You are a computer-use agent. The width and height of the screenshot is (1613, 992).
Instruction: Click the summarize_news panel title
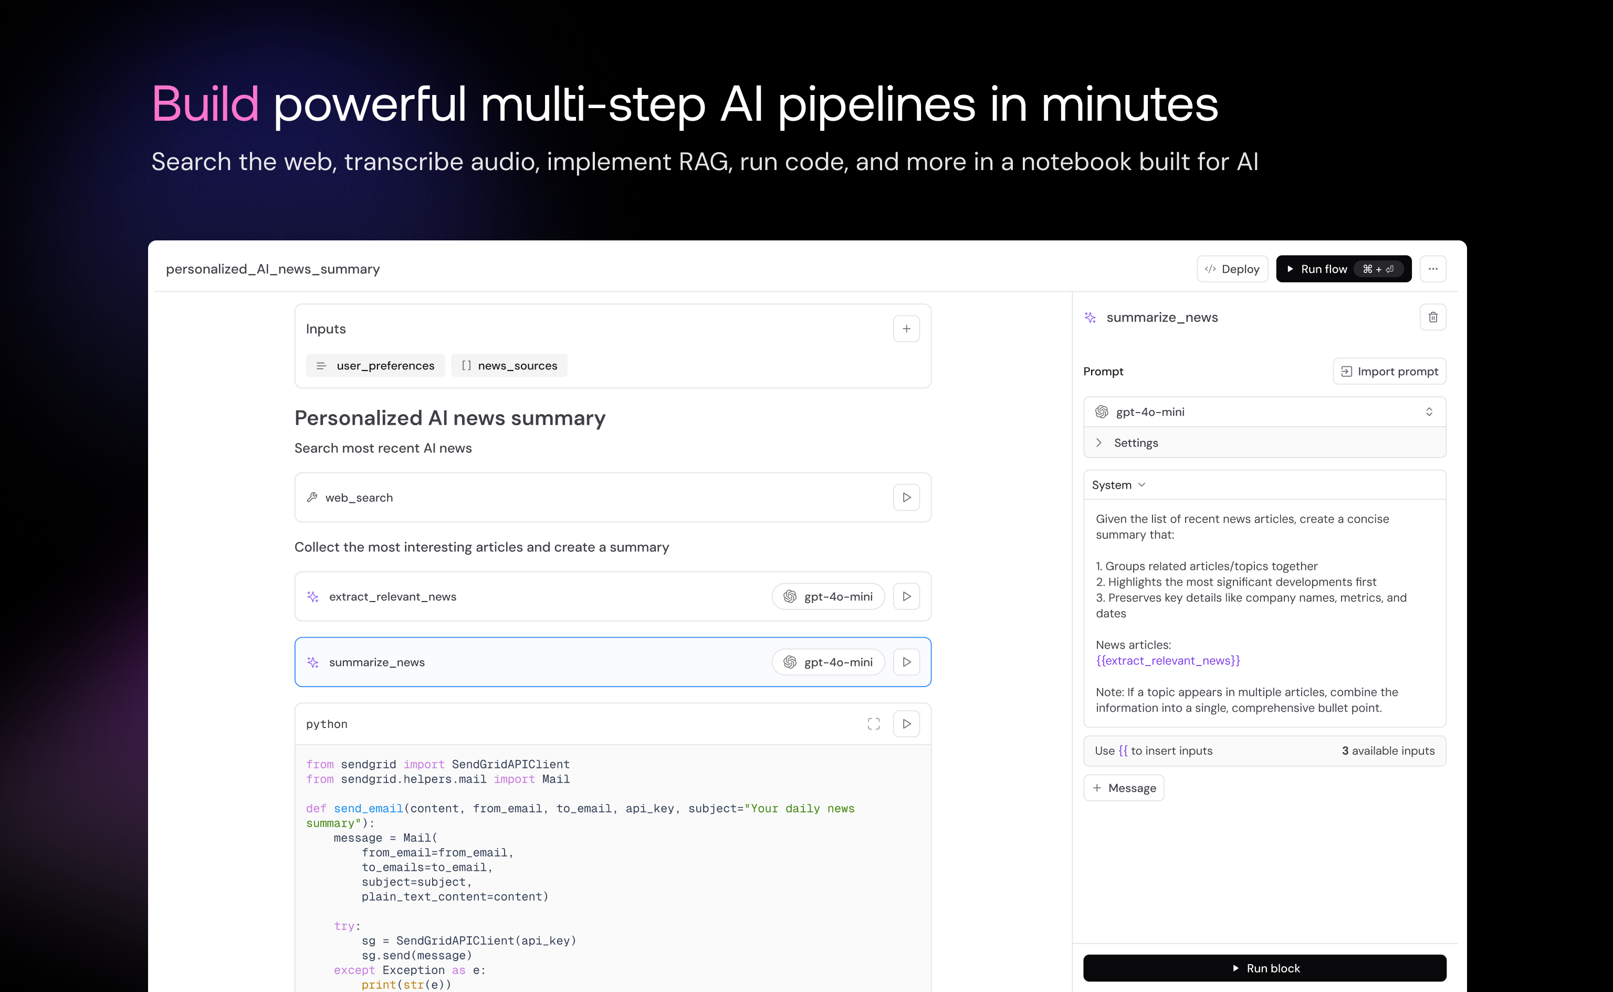pyautogui.click(x=1161, y=318)
